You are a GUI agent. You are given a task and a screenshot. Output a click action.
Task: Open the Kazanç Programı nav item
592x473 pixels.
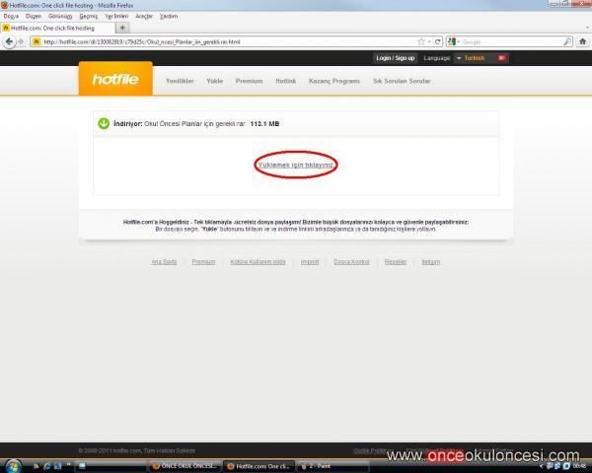coord(333,81)
